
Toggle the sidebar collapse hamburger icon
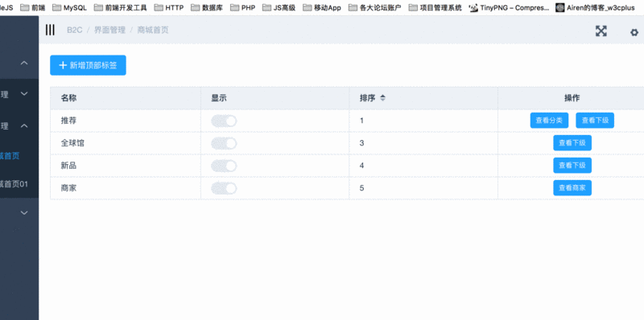point(50,30)
